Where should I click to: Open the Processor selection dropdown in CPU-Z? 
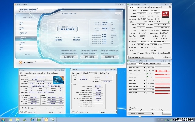tap(34, 108)
